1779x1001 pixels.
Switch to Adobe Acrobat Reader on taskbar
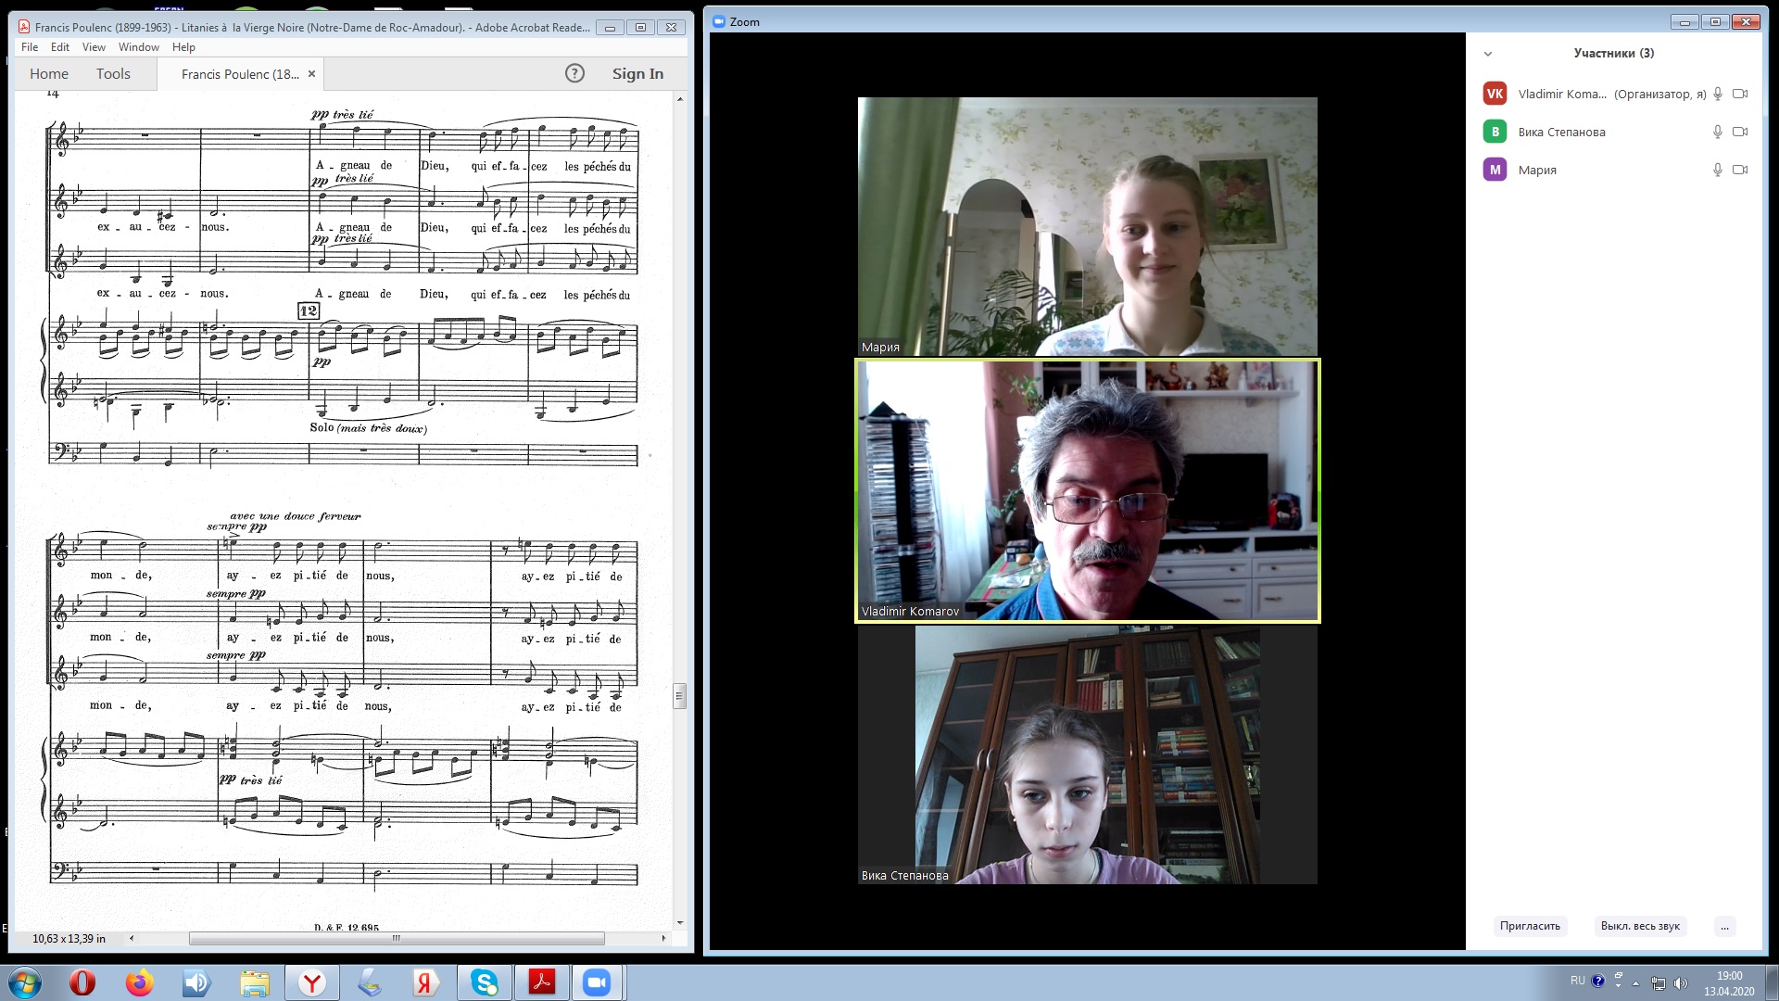(542, 982)
